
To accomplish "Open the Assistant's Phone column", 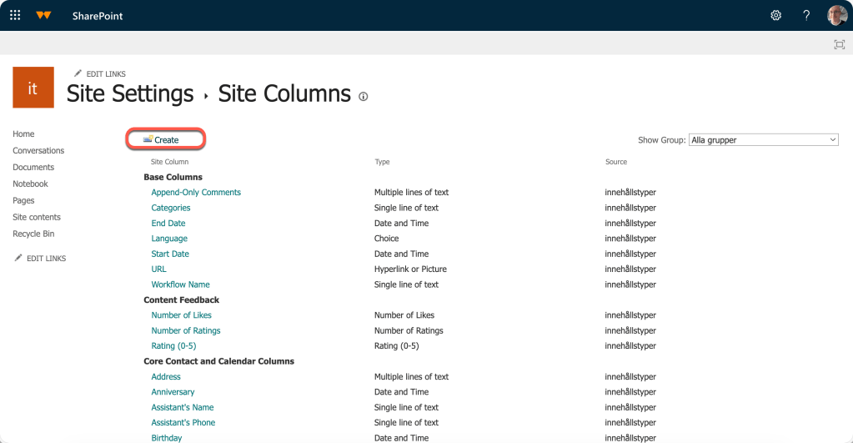I will pyautogui.click(x=183, y=422).
